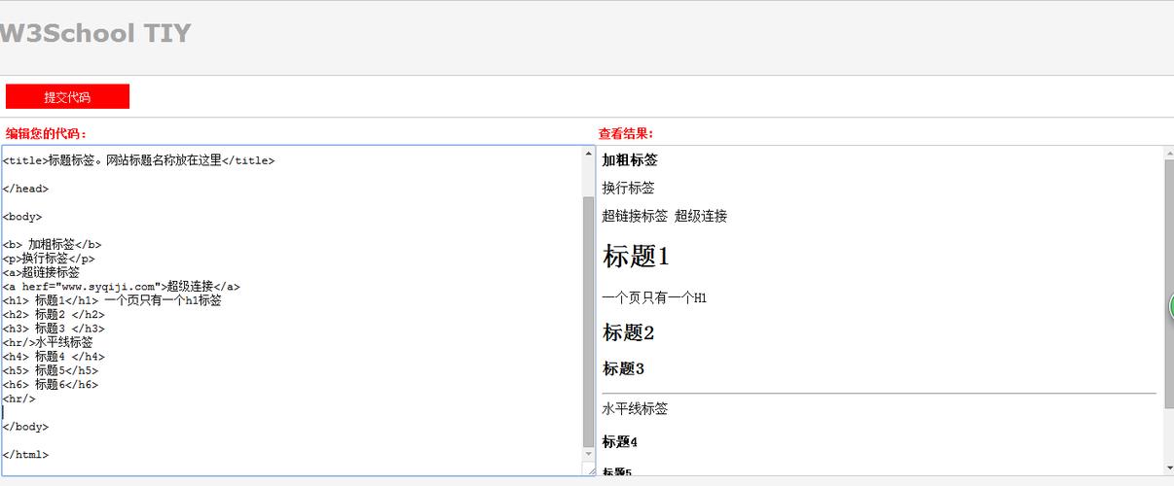Click the W3School TIY heading

pyautogui.click(x=94, y=33)
